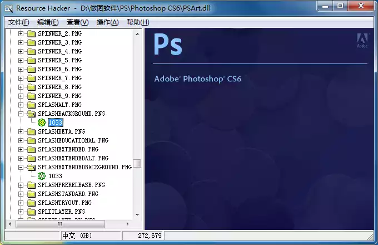Click the tree scroll down arrow

137,214
